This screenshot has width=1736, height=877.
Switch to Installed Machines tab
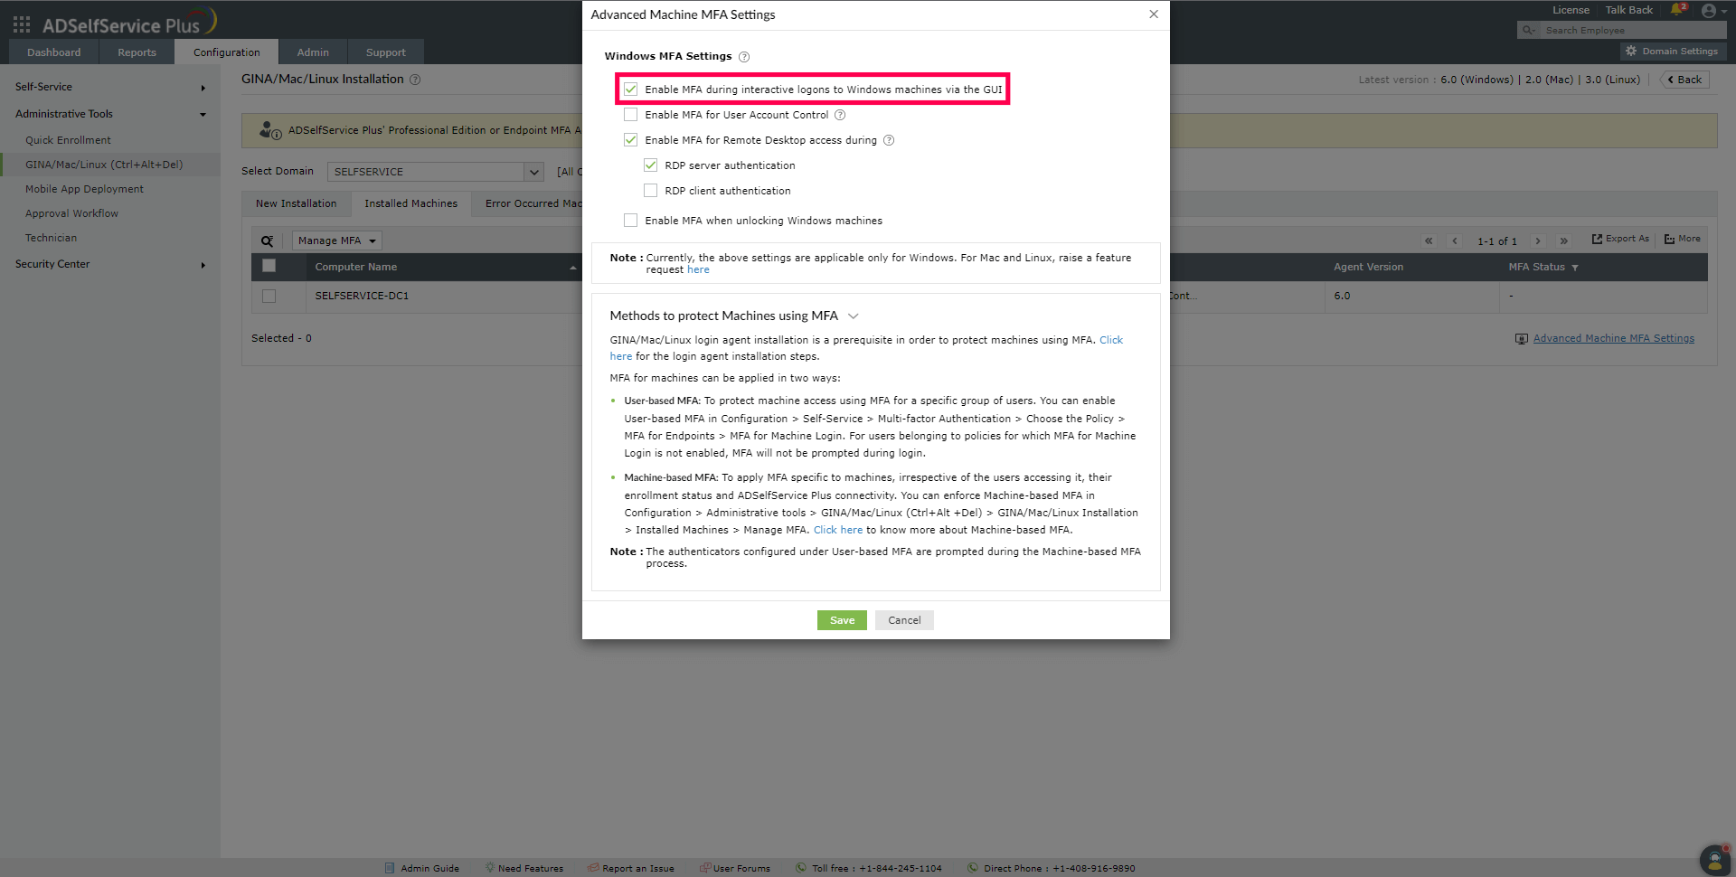tap(411, 204)
